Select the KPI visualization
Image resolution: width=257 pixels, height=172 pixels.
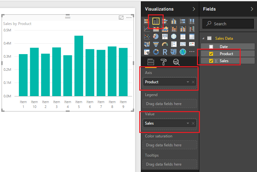click(x=192, y=44)
